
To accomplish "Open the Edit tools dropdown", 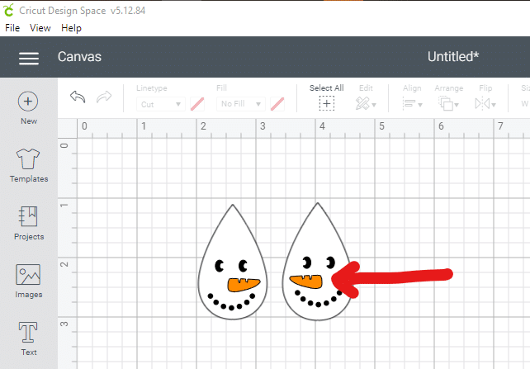I will [366, 103].
